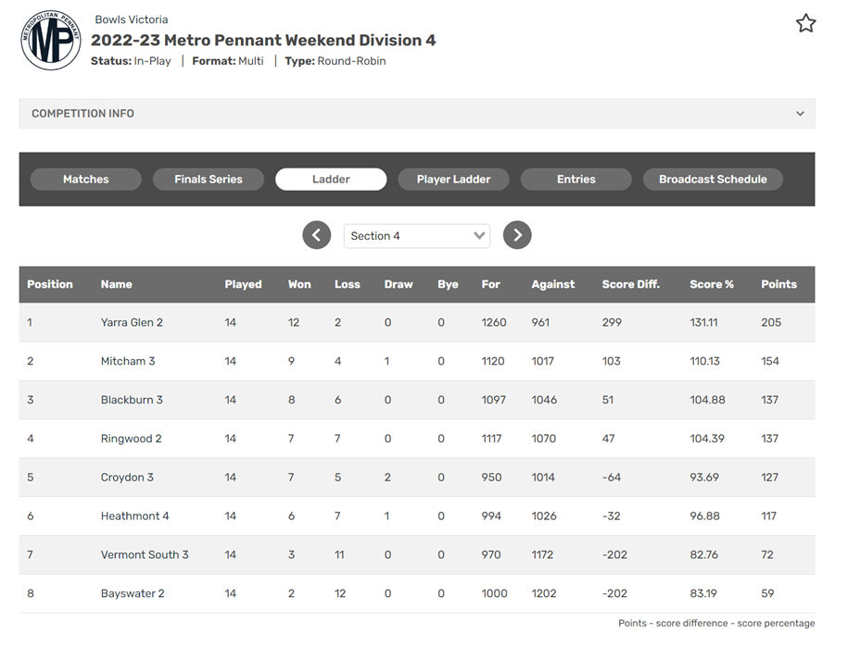Click the Metropolitan Pennant logo
The image size is (848, 646).
pos(51,40)
